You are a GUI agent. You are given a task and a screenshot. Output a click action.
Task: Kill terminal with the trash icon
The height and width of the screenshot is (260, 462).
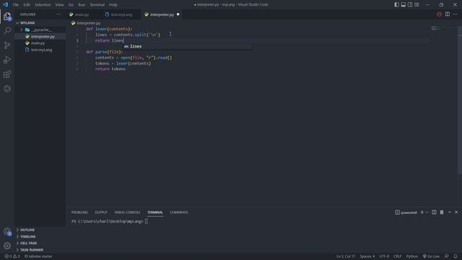442,212
